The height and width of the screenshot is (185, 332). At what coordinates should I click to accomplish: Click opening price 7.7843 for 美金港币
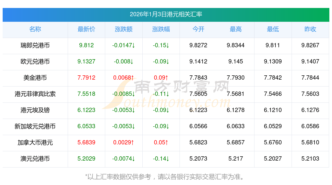(x=198, y=78)
